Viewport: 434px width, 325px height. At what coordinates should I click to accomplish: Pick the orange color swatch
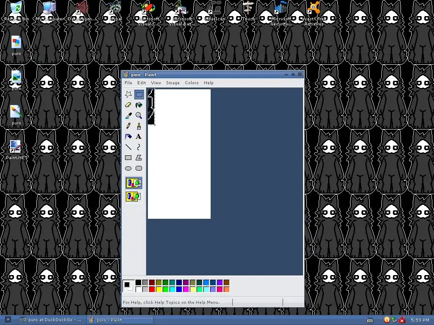[226, 289]
